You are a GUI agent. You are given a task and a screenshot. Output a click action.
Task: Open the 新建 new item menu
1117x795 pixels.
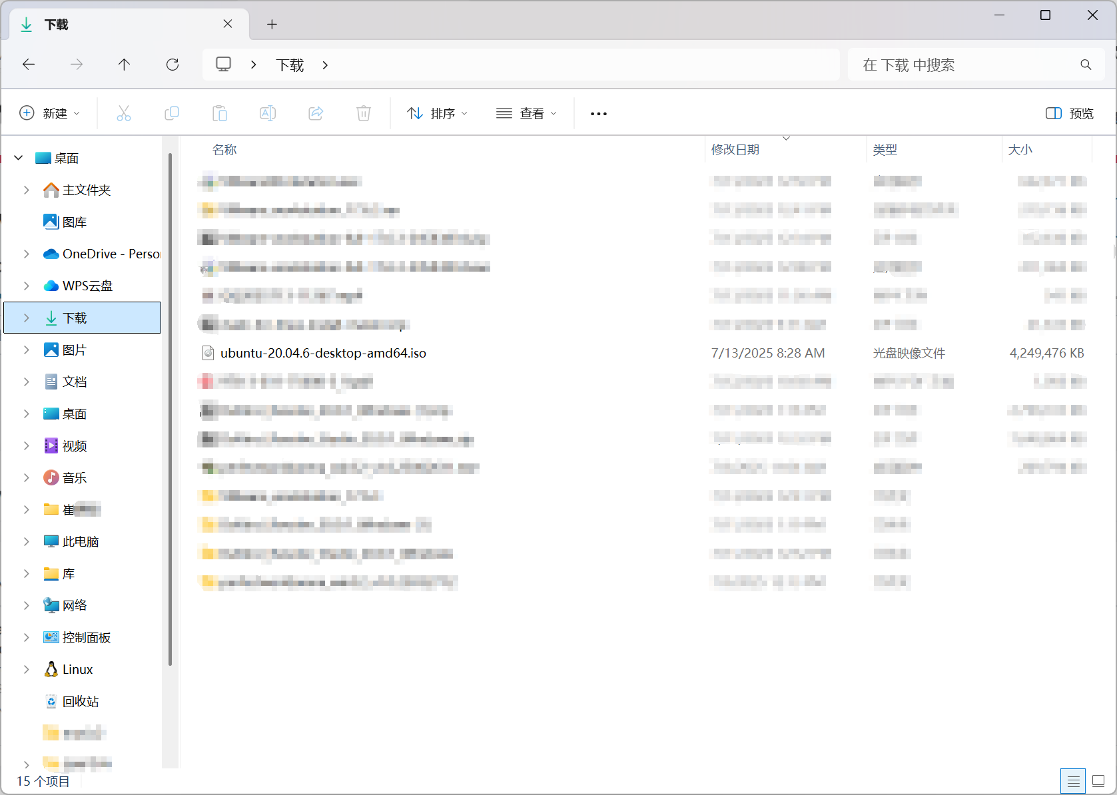pyautogui.click(x=50, y=113)
